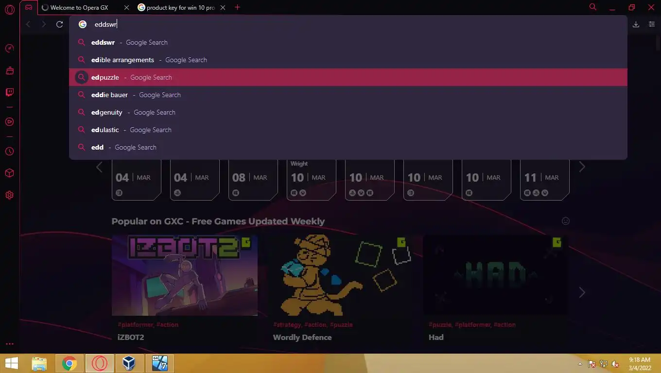Open the Player icon in sidebar
The height and width of the screenshot is (373, 661).
pos(9,121)
